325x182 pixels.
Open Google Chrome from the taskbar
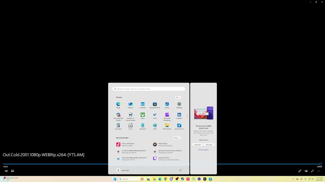pyautogui.click(x=166, y=179)
